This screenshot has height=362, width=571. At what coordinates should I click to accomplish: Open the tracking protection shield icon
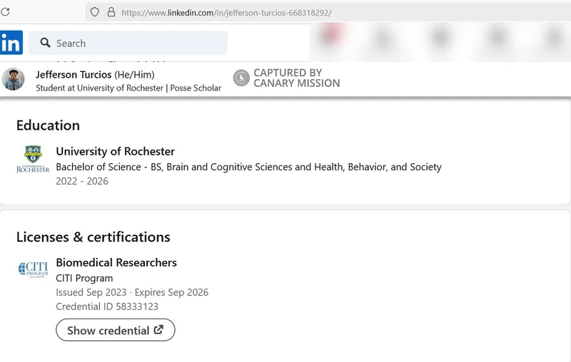click(x=95, y=12)
